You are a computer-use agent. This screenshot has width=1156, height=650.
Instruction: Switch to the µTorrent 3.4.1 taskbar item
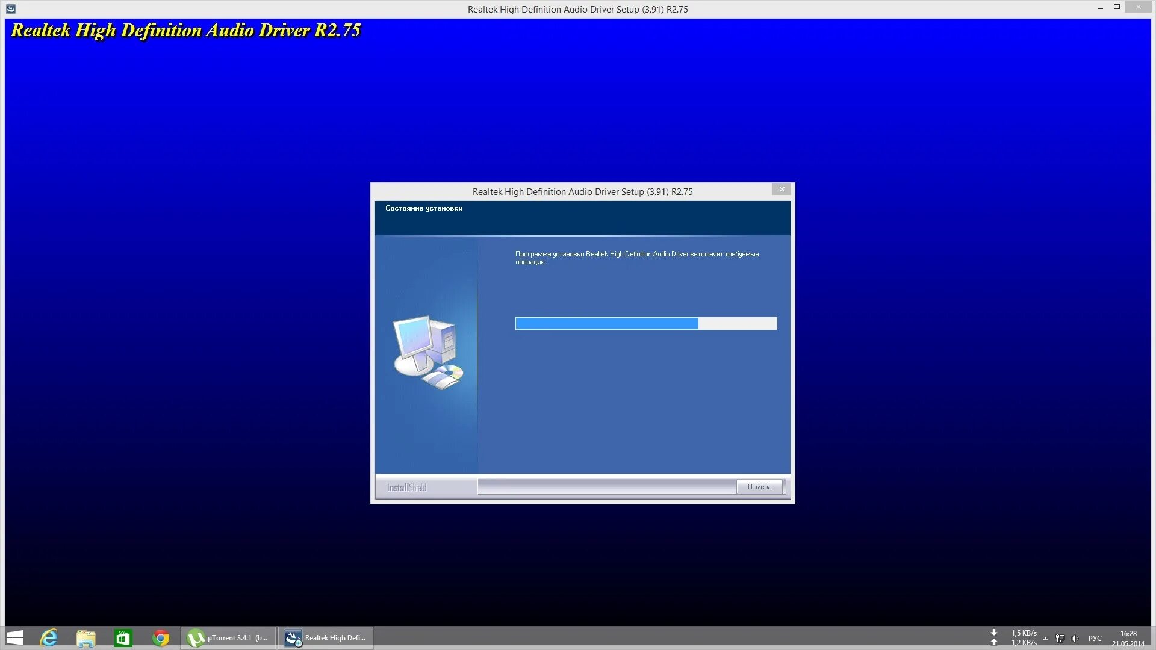pos(228,638)
